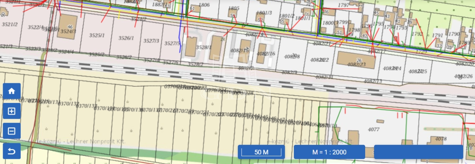This screenshot has width=475, height=164.
Task: Click the 50 M scale bar
Action: pos(261,152)
